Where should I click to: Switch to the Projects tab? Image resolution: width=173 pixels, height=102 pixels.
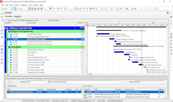coord(18,16)
